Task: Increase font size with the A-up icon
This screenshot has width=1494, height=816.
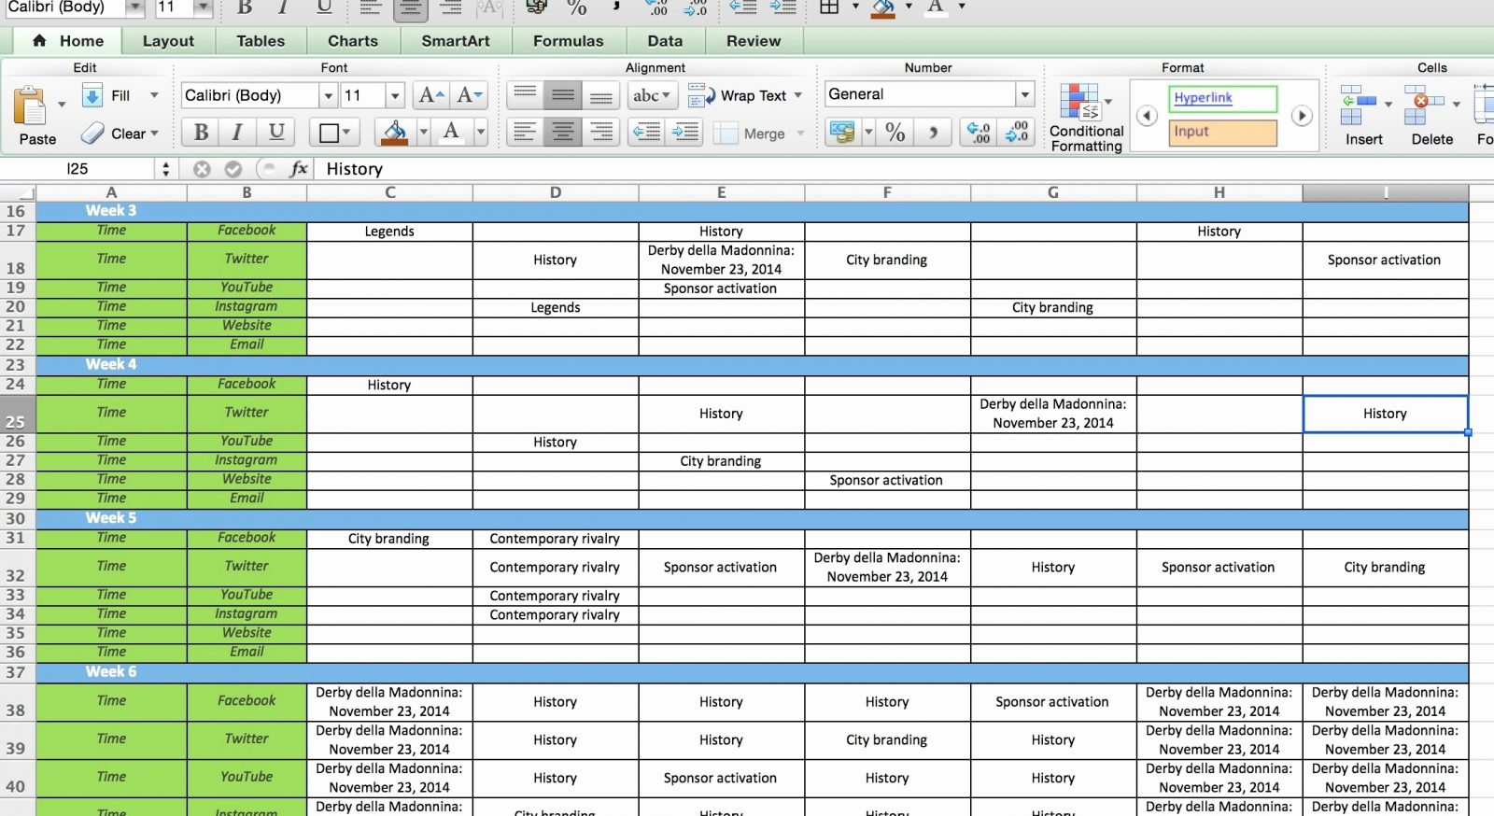Action: click(430, 95)
